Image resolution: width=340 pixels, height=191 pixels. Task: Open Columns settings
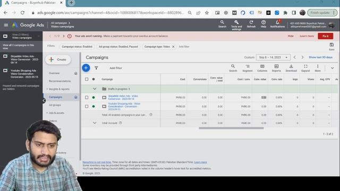point(262,68)
